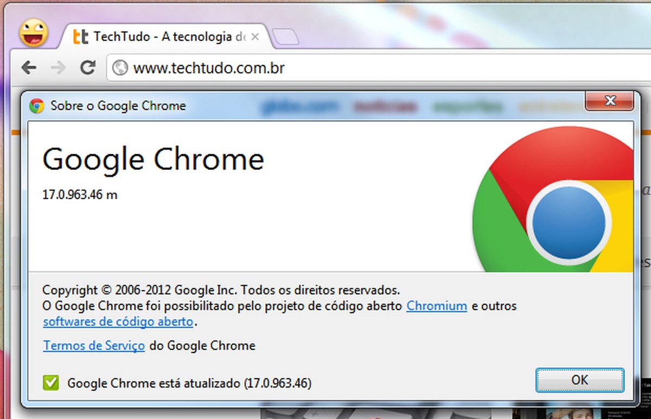Click the smiley face profile avatar
The height and width of the screenshot is (419, 651).
[x=34, y=32]
